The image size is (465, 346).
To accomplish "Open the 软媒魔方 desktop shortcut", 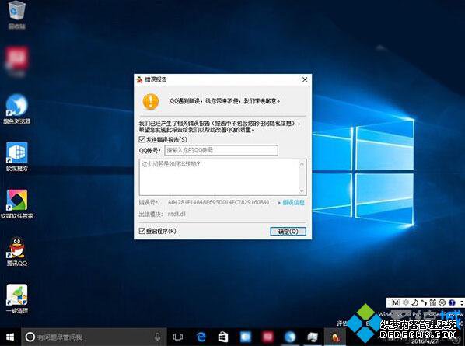I will click(x=17, y=156).
